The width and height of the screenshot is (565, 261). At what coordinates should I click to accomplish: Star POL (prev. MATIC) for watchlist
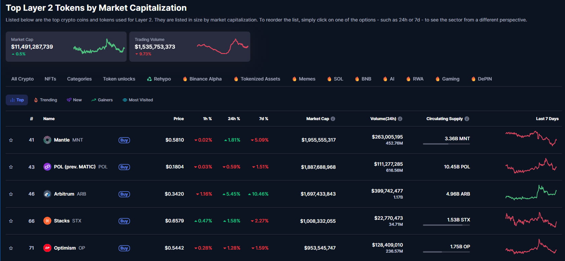[x=11, y=167]
